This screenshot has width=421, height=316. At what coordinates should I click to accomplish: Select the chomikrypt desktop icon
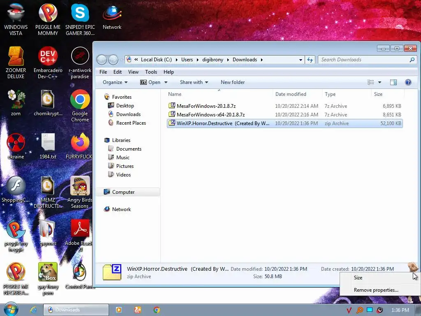(48, 102)
